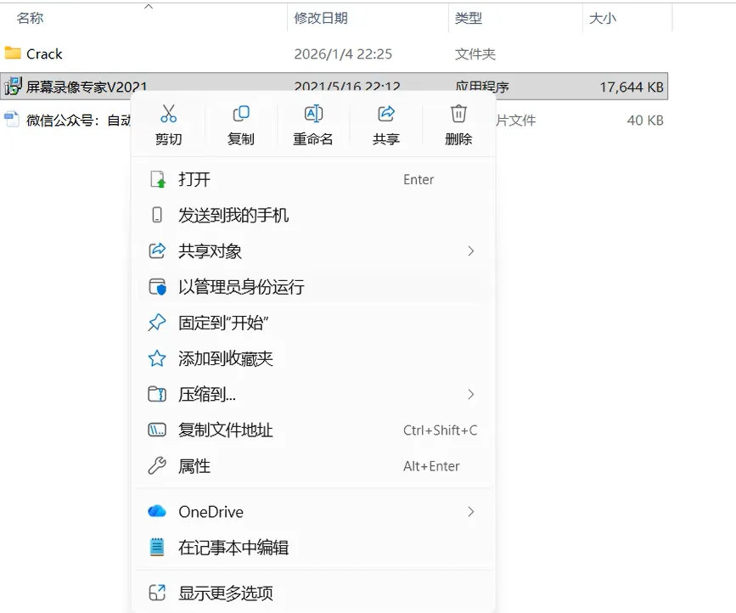
Task: Click the Rename (重命名) icon
Action: click(x=313, y=114)
